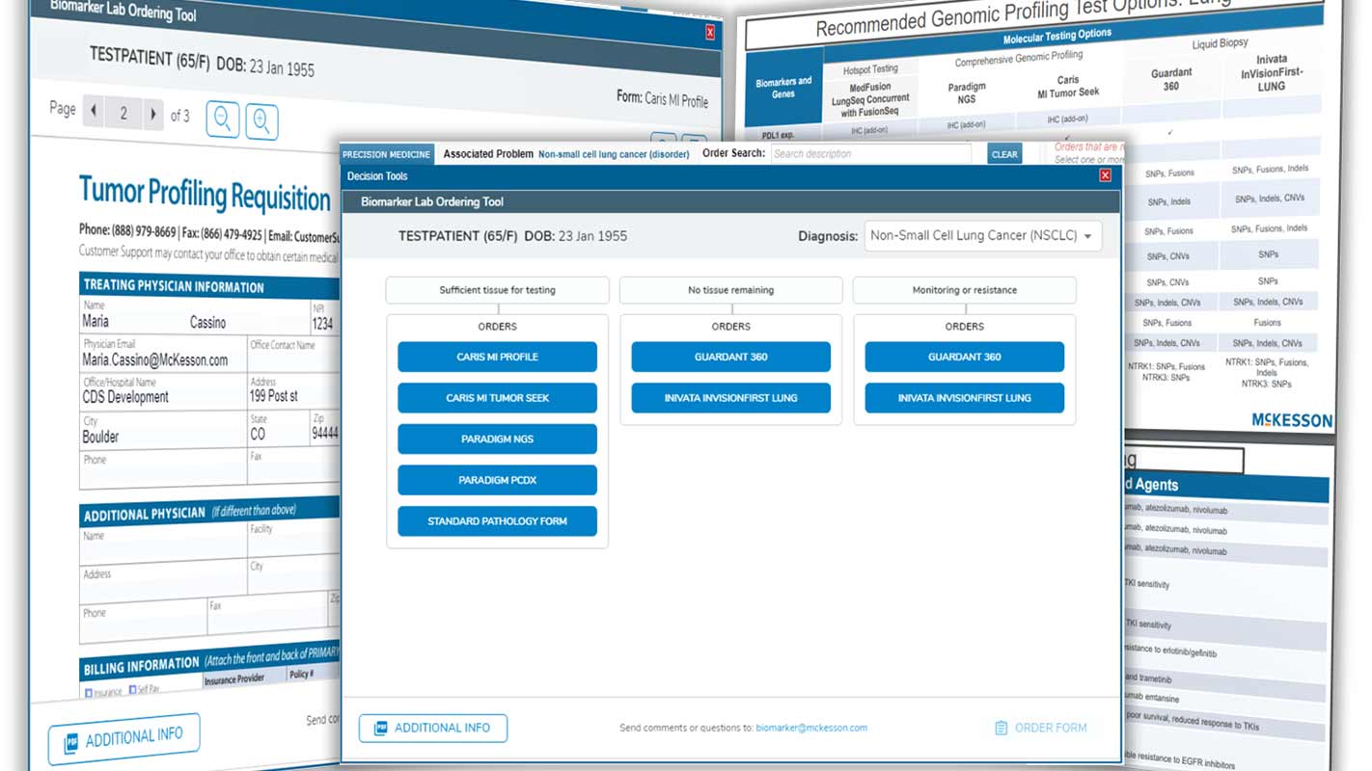Order Guardant 360 under Monitoring or resistance
The height and width of the screenshot is (771, 1372).
965,357
